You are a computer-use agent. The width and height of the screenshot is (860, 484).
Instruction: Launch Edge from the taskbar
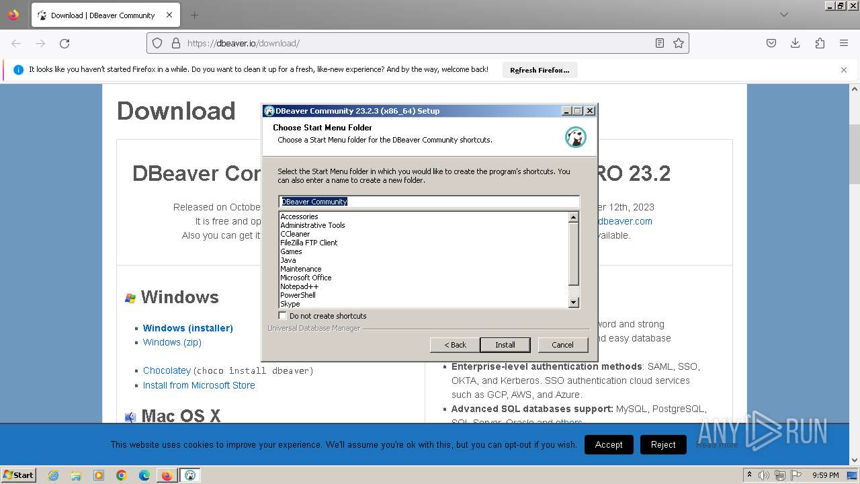click(144, 475)
